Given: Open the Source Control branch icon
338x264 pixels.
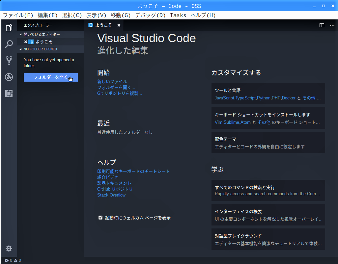Looking at the screenshot, I should tap(9, 61).
